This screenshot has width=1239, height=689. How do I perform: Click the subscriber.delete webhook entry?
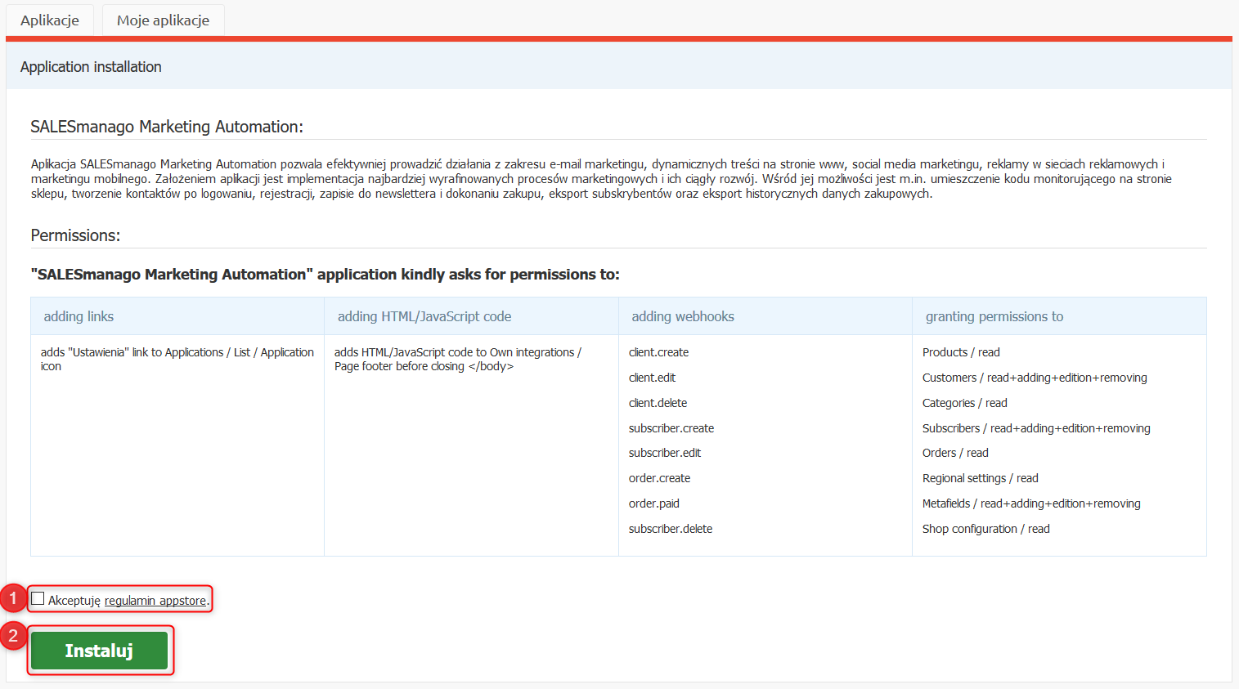tap(671, 529)
